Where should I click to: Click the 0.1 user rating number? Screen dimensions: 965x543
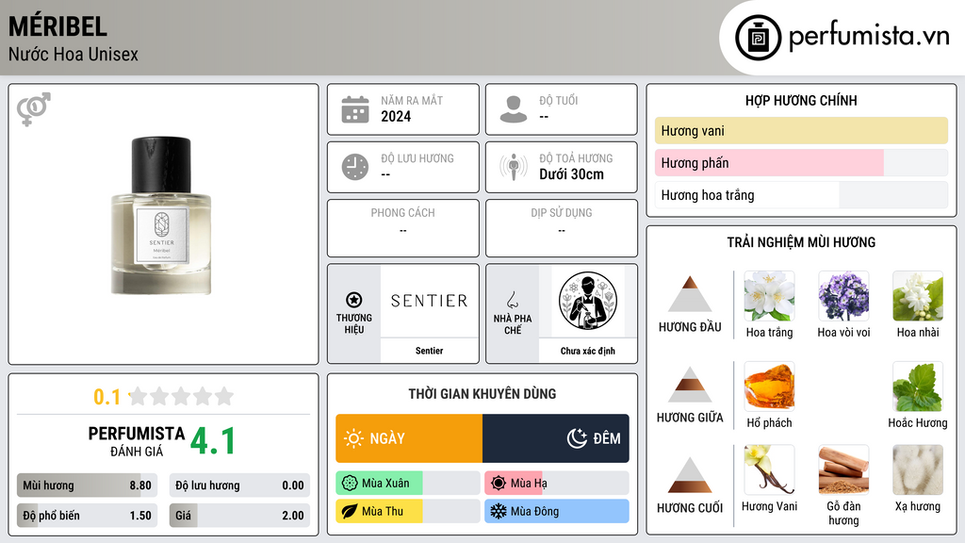(x=107, y=397)
